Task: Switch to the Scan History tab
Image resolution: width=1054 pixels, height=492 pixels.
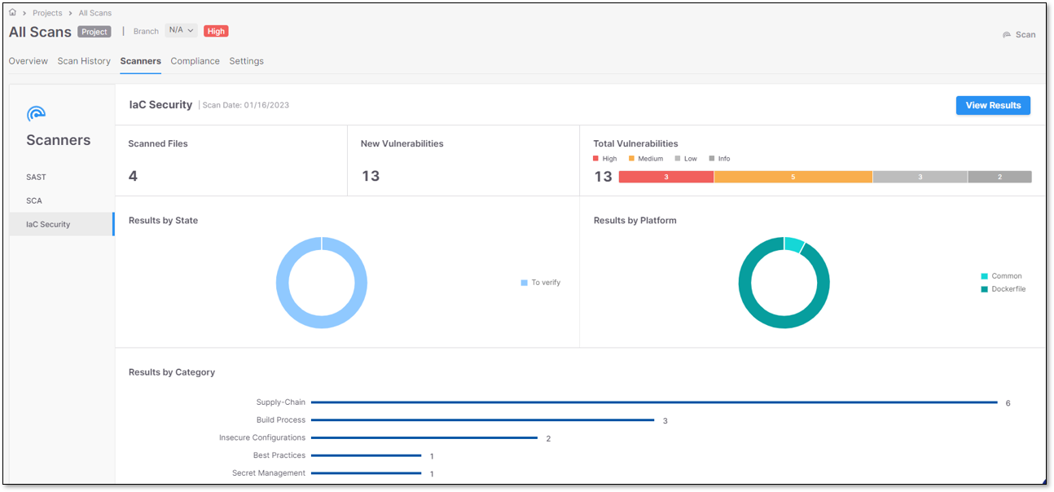Action: [x=84, y=61]
